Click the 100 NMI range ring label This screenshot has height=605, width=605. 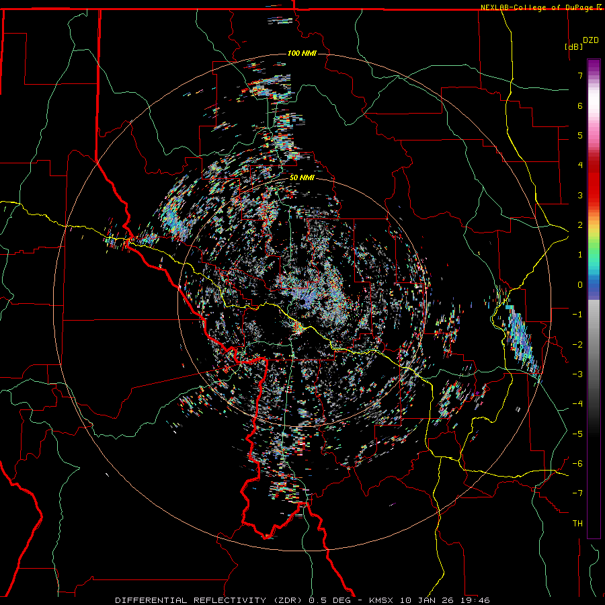point(302,54)
